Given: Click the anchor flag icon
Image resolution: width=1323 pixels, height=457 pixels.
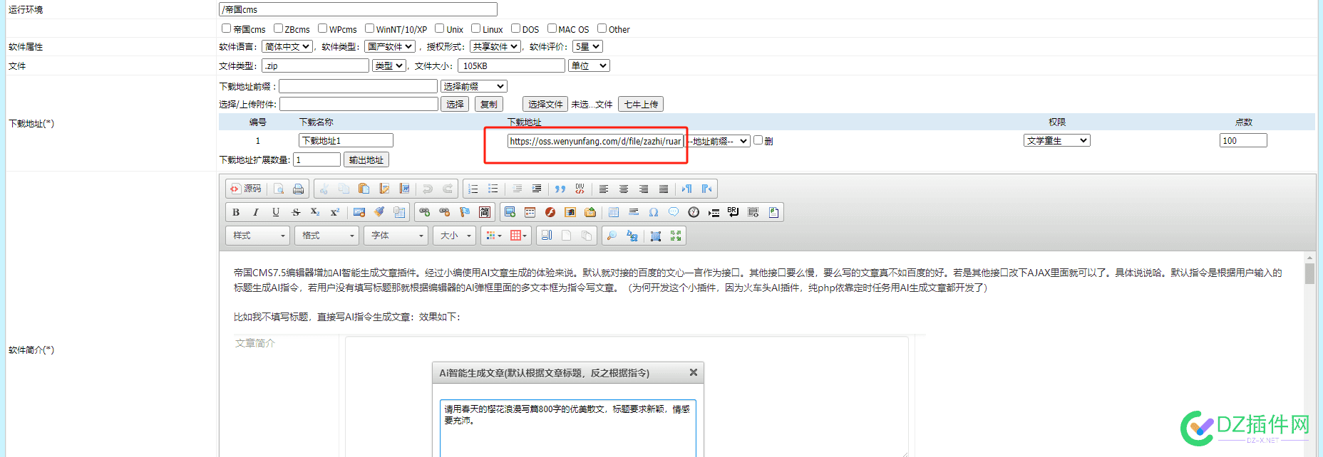Looking at the screenshot, I should 465,212.
